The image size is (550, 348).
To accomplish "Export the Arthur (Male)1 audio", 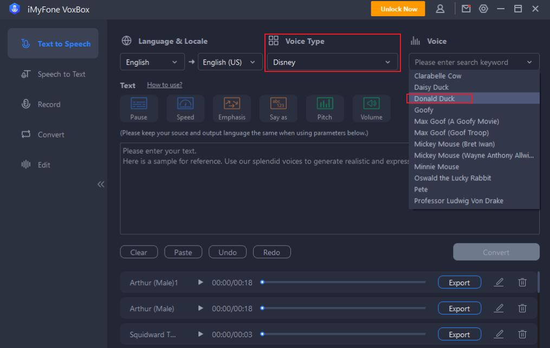I will pyautogui.click(x=460, y=283).
